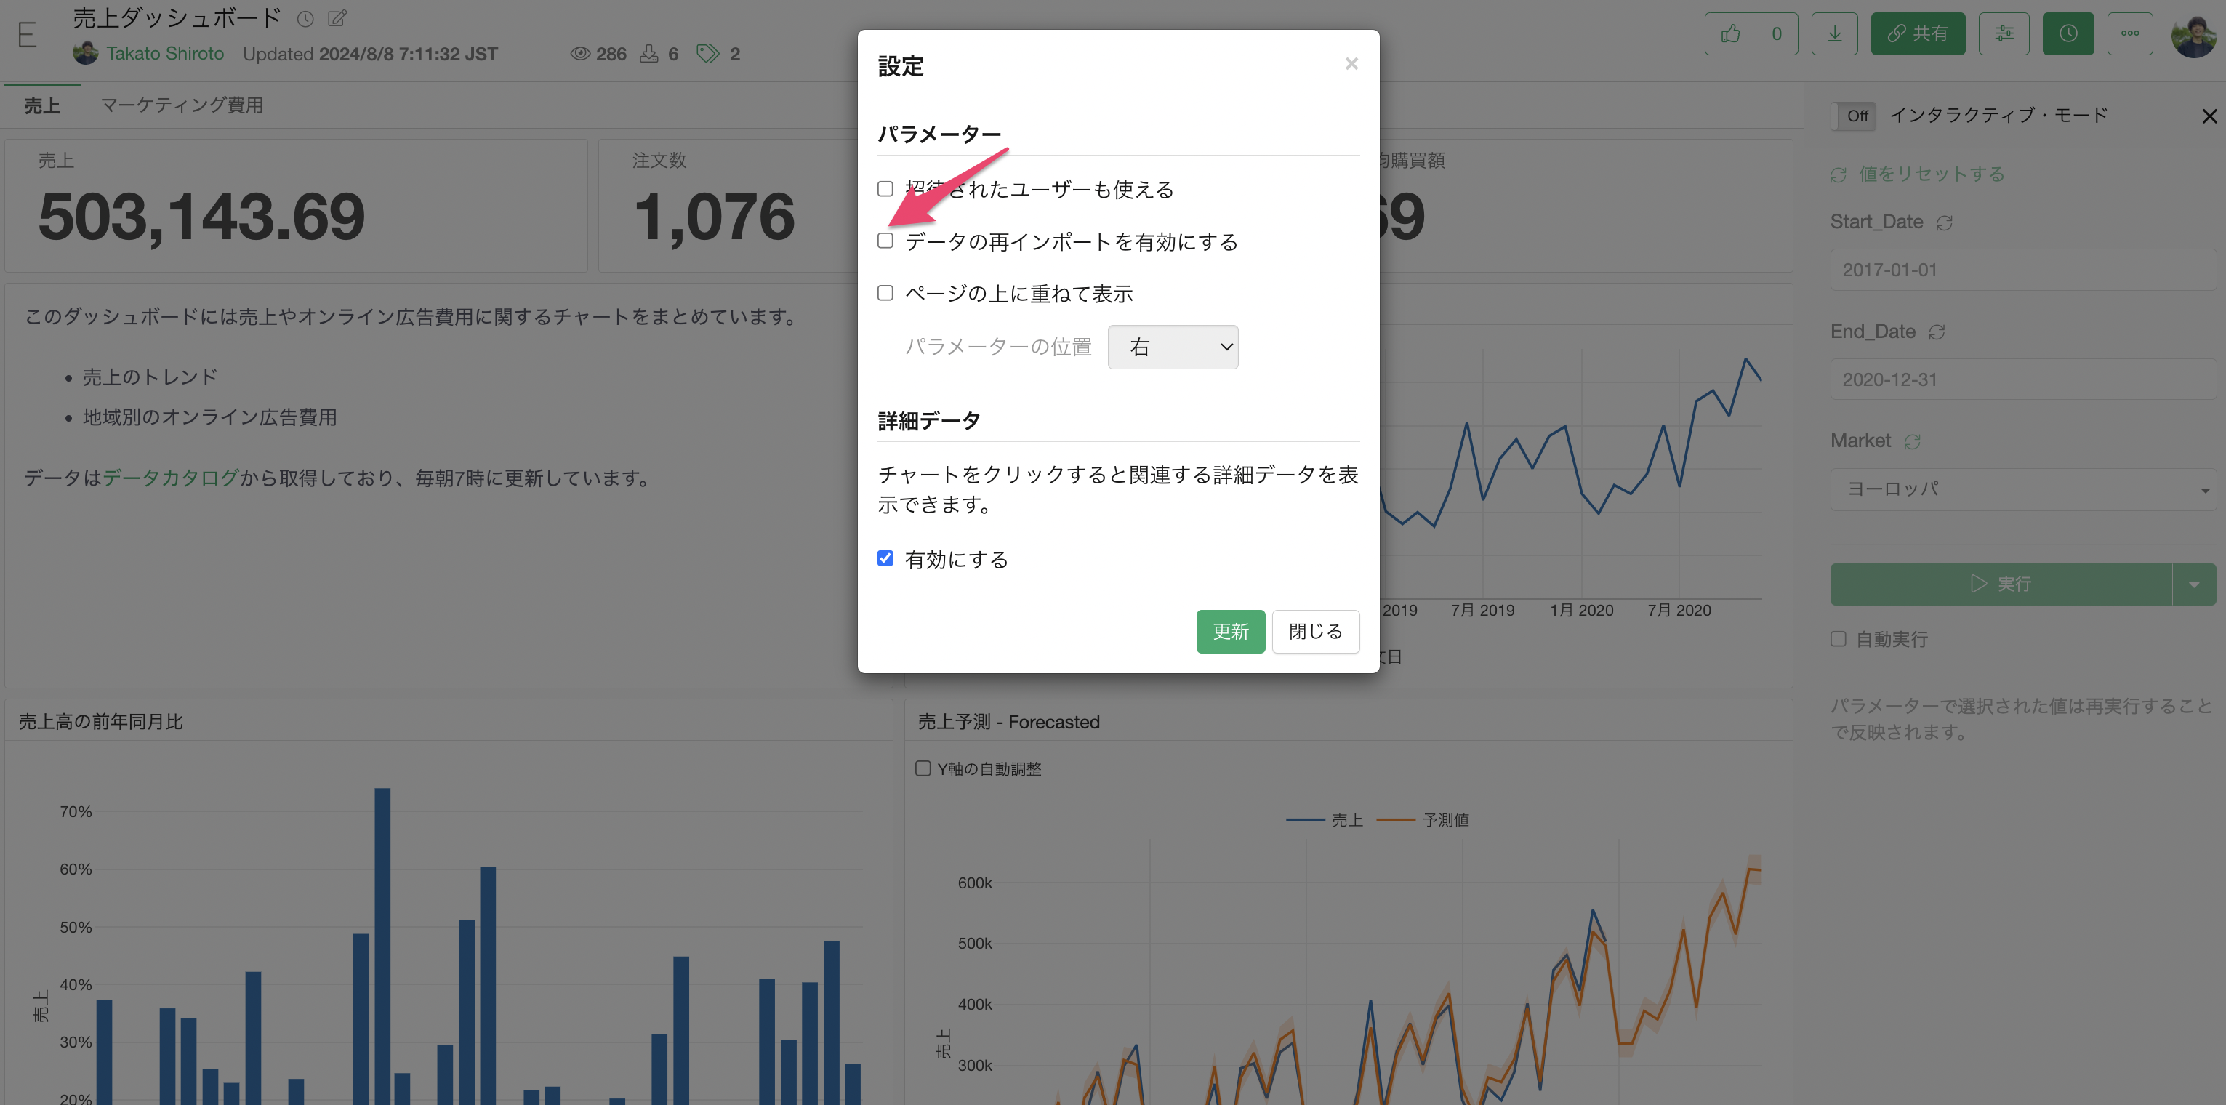The height and width of the screenshot is (1105, 2226).
Task: Open Takato Shiroto's profile link
Action: click(164, 54)
